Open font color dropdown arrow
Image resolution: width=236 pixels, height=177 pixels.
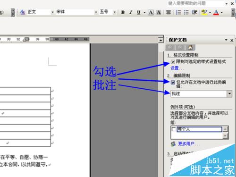point(222,12)
